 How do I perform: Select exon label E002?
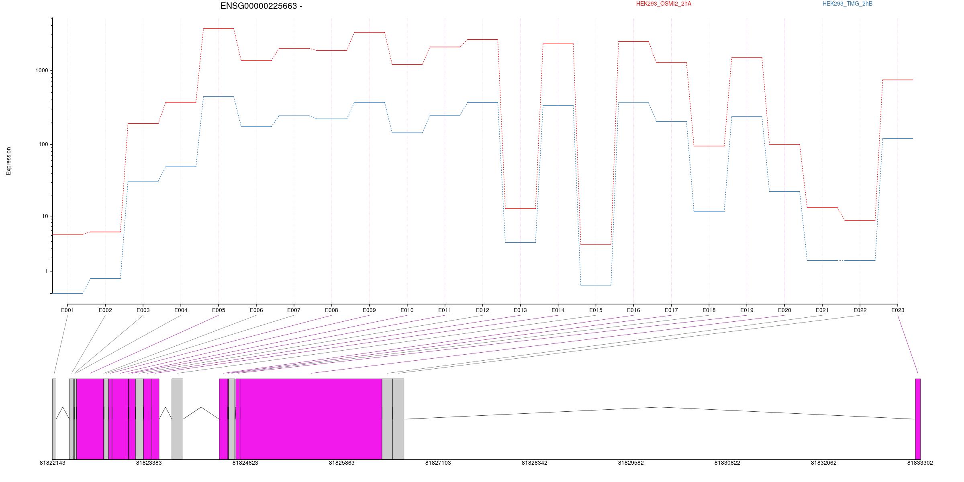click(x=105, y=310)
